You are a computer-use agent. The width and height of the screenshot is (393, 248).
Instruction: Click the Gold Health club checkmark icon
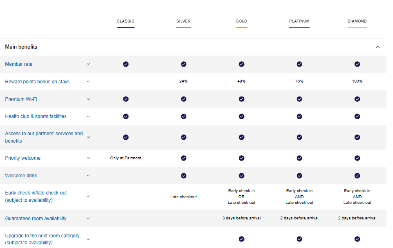tap(241, 116)
